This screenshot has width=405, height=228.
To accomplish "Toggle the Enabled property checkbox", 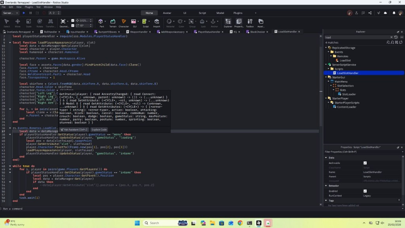I will 365,191.
